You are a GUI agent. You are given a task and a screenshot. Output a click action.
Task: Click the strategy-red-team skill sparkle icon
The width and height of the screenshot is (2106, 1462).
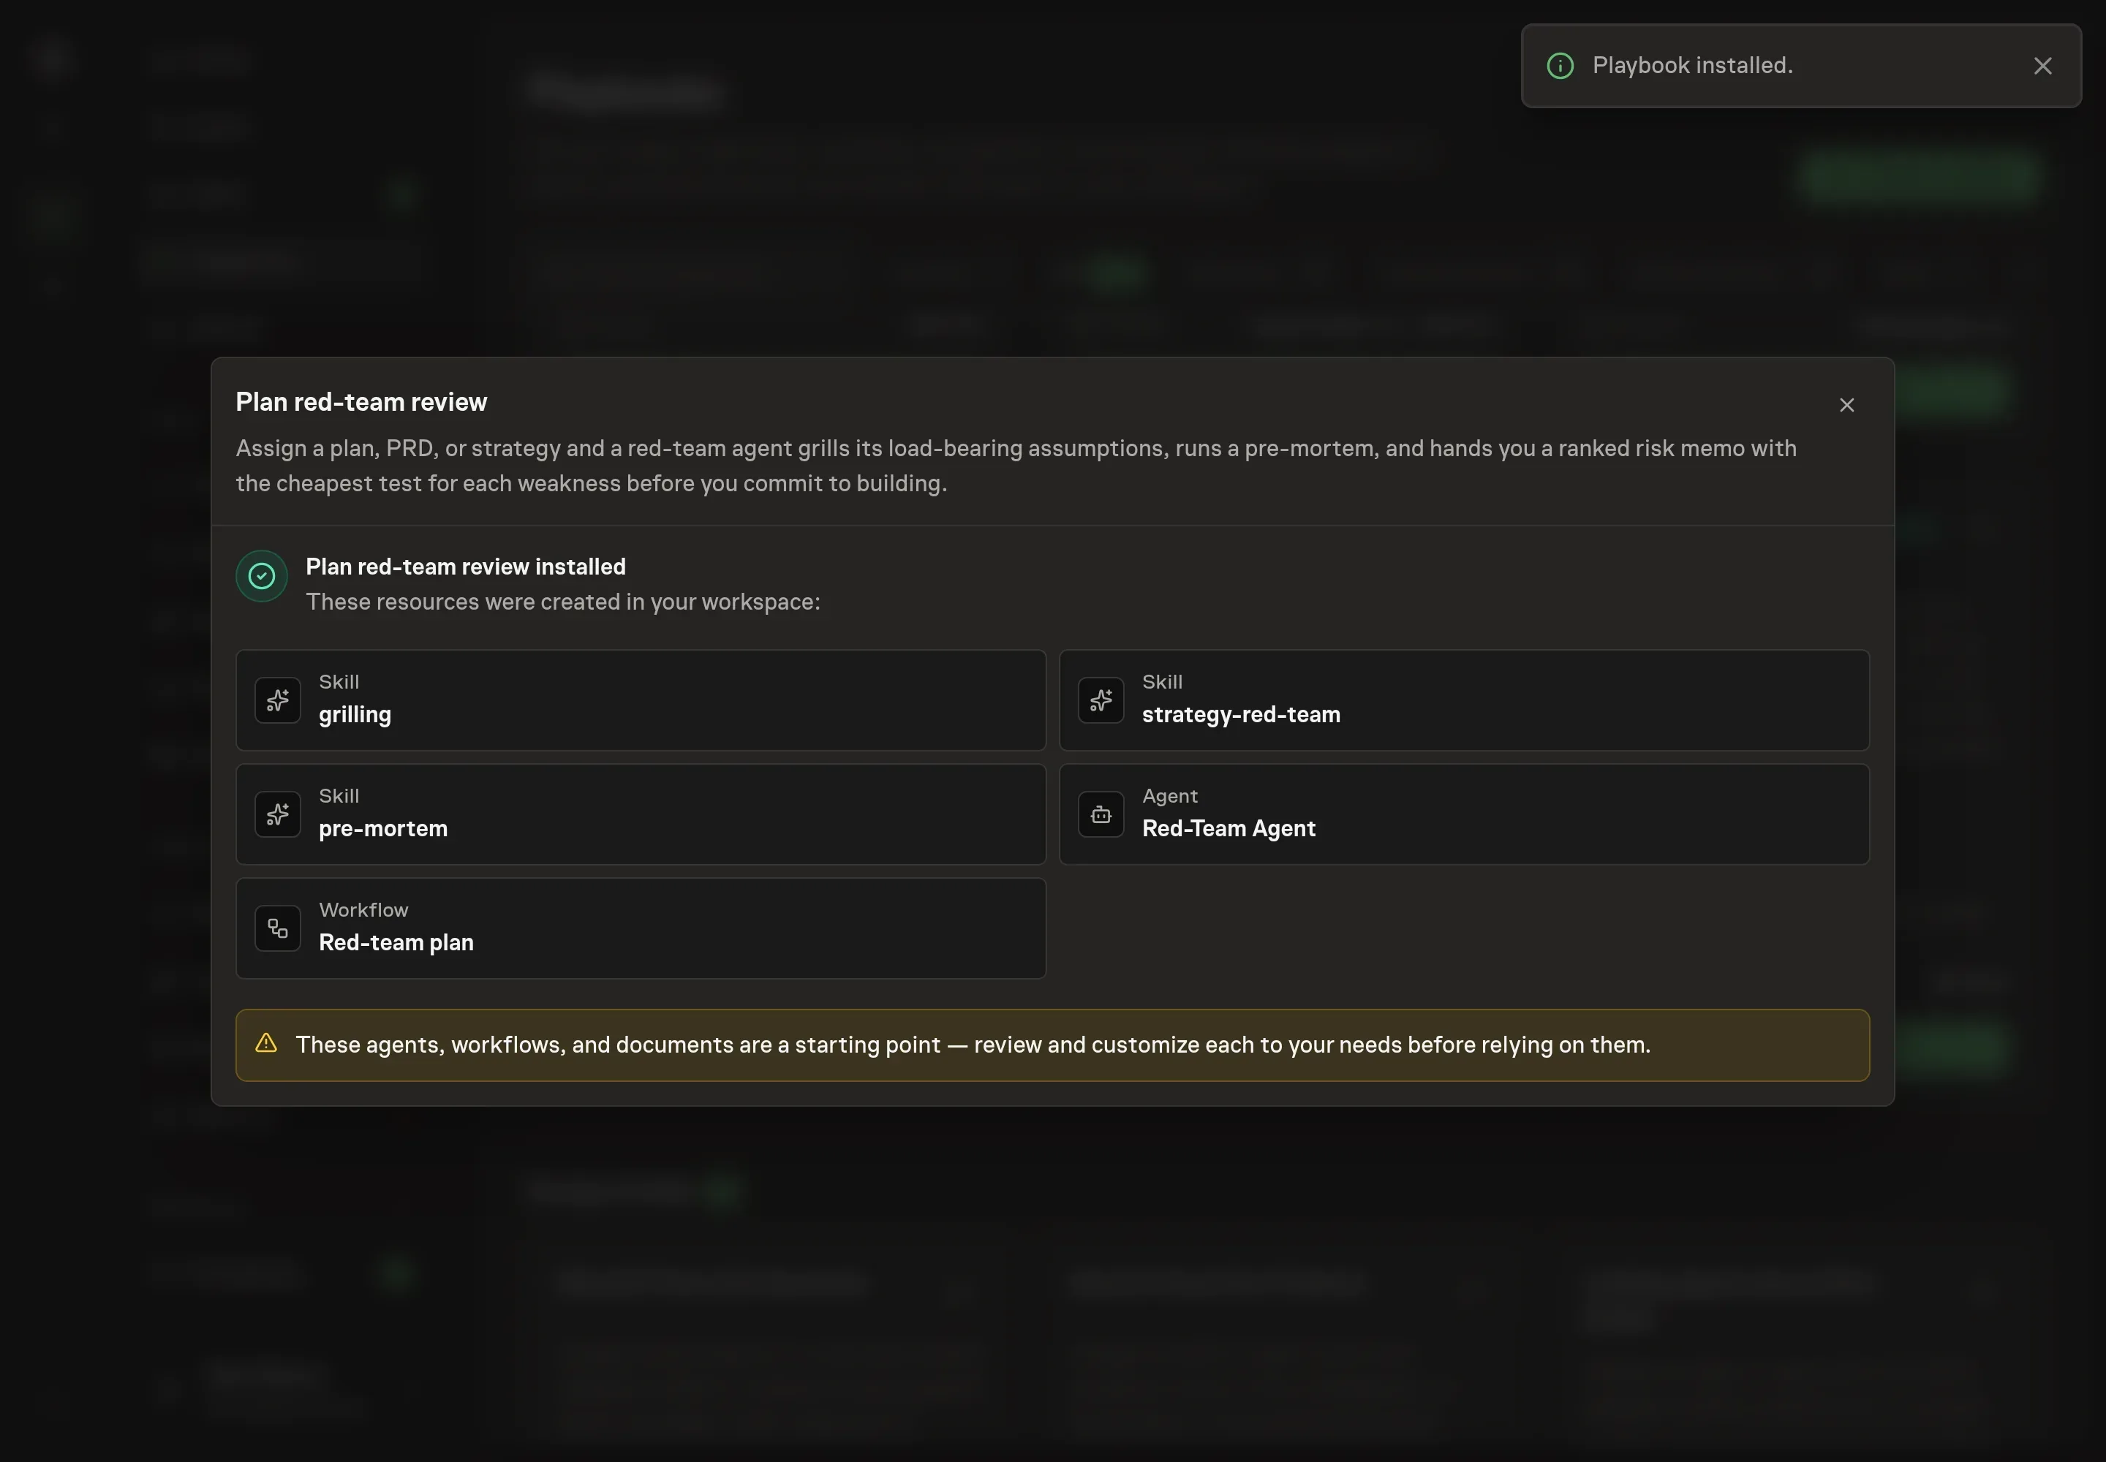click(x=1101, y=701)
